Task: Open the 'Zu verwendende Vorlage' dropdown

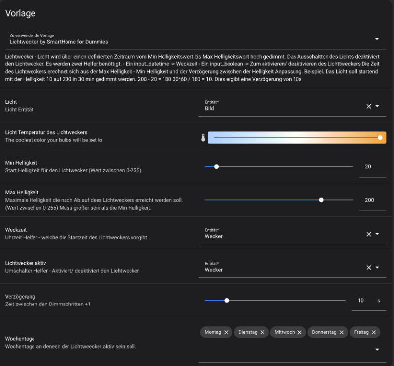Action: coord(377,39)
